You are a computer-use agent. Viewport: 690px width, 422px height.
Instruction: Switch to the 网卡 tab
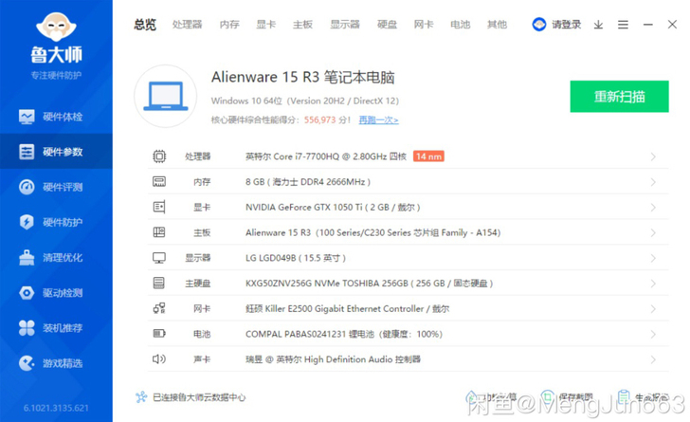[424, 25]
